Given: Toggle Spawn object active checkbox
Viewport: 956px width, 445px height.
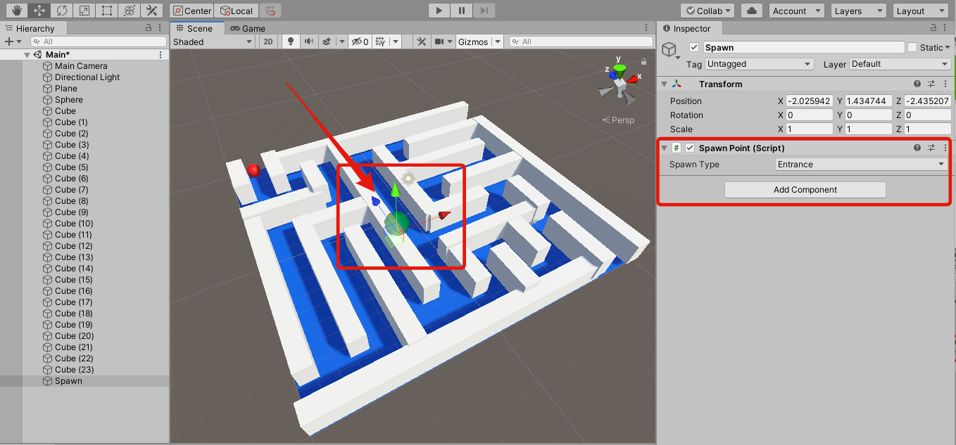Looking at the screenshot, I should coord(694,47).
